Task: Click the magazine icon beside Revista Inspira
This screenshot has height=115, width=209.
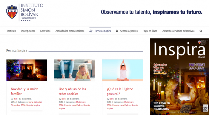Action: (91, 31)
